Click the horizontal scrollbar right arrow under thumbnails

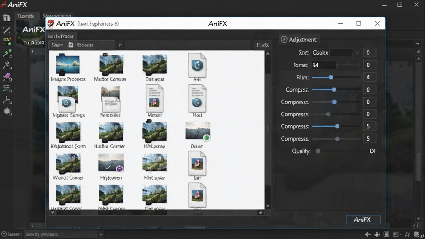coord(261,213)
